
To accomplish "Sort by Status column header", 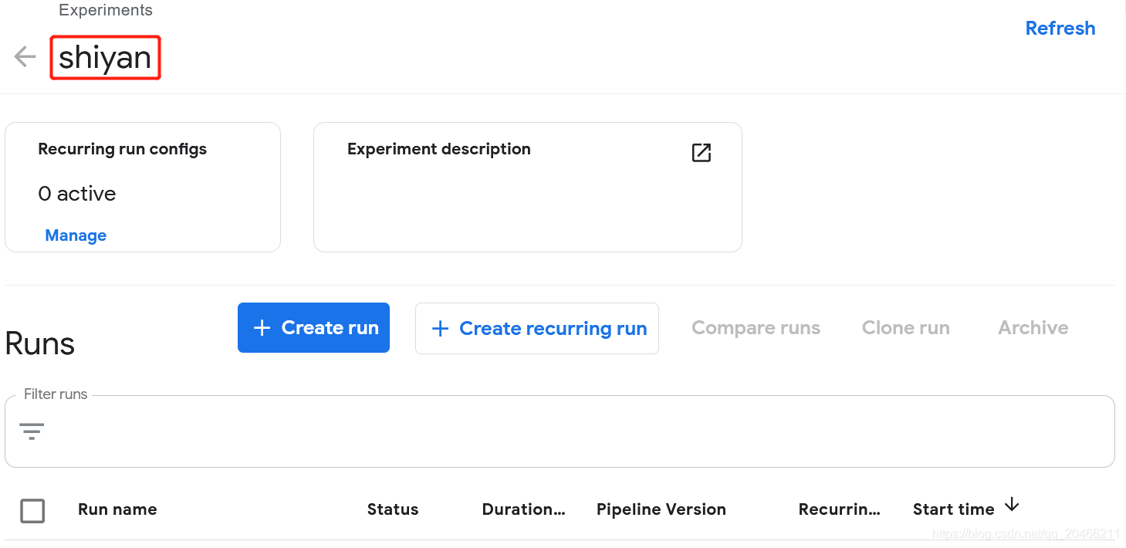I will click(393, 509).
